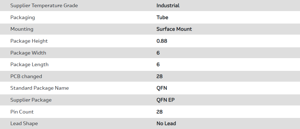This screenshot has width=300, height=129.
Task: Click the Mounting row label
Action: [x=22, y=29]
